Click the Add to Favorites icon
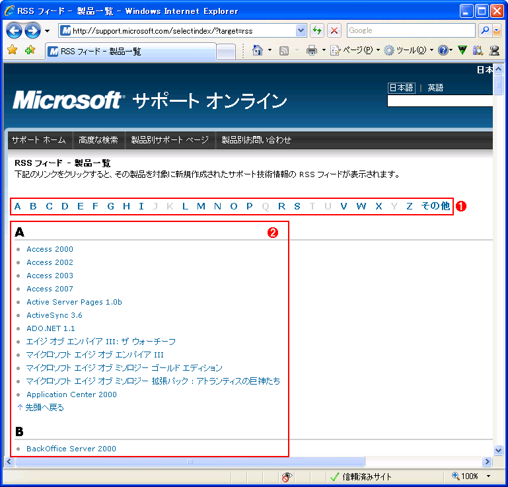Screen dimensions: 508x487 [x=30, y=50]
